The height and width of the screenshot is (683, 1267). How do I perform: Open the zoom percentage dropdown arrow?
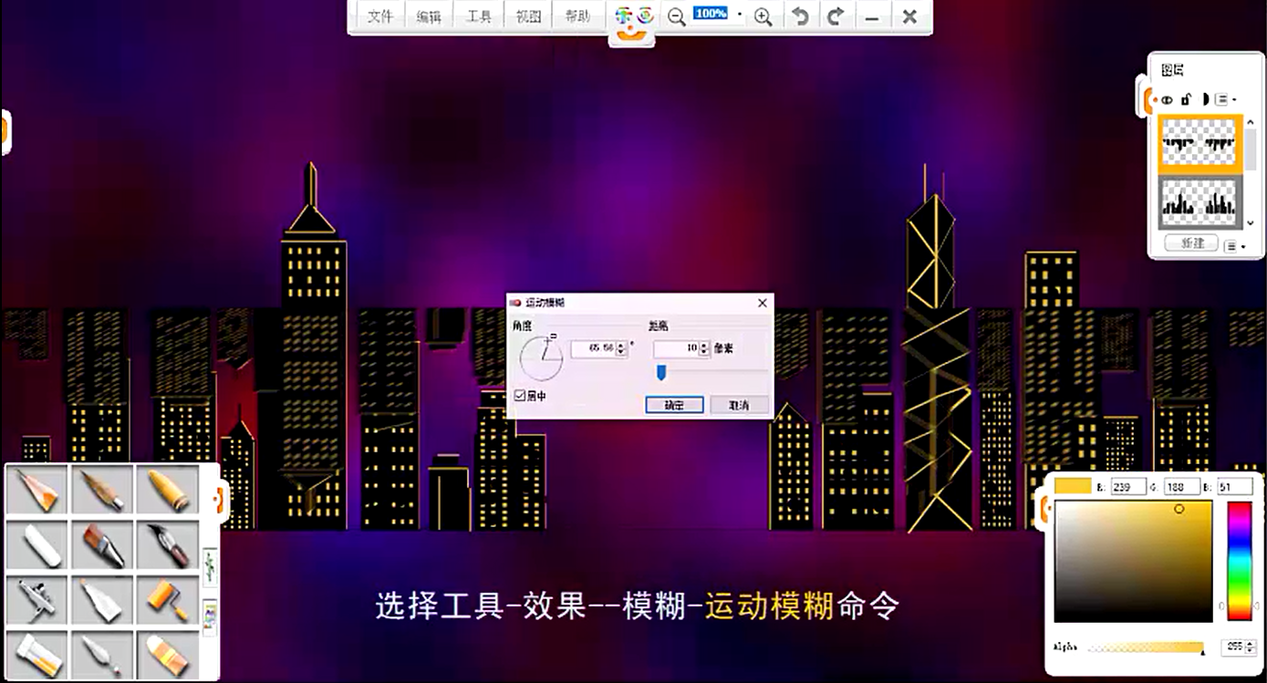coord(740,16)
